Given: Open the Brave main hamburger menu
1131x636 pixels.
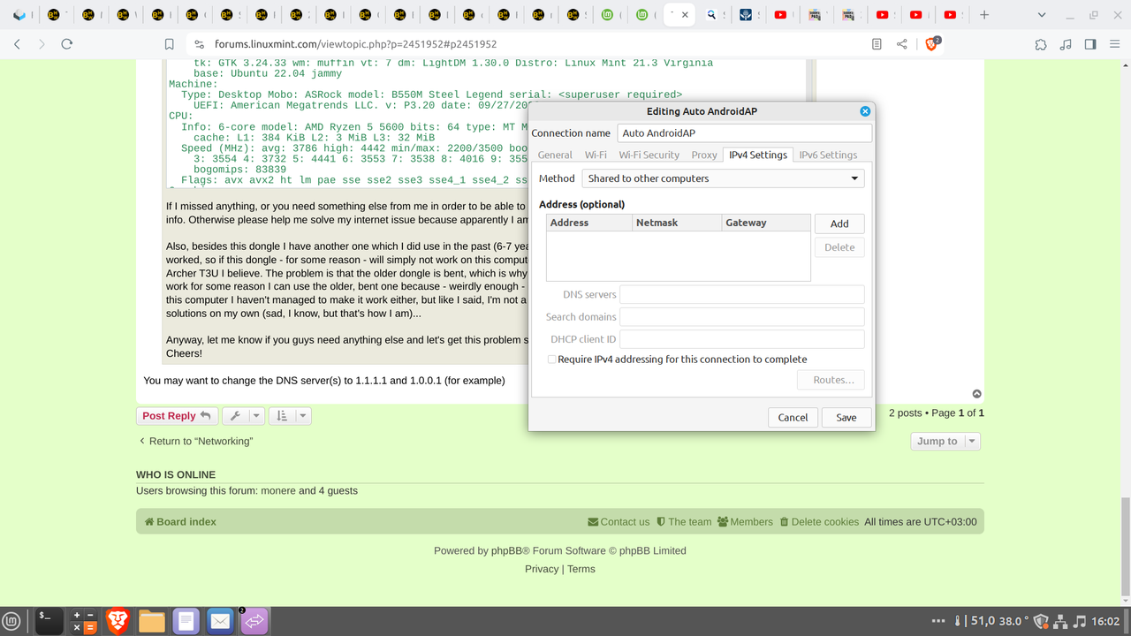Looking at the screenshot, I should (x=1115, y=44).
